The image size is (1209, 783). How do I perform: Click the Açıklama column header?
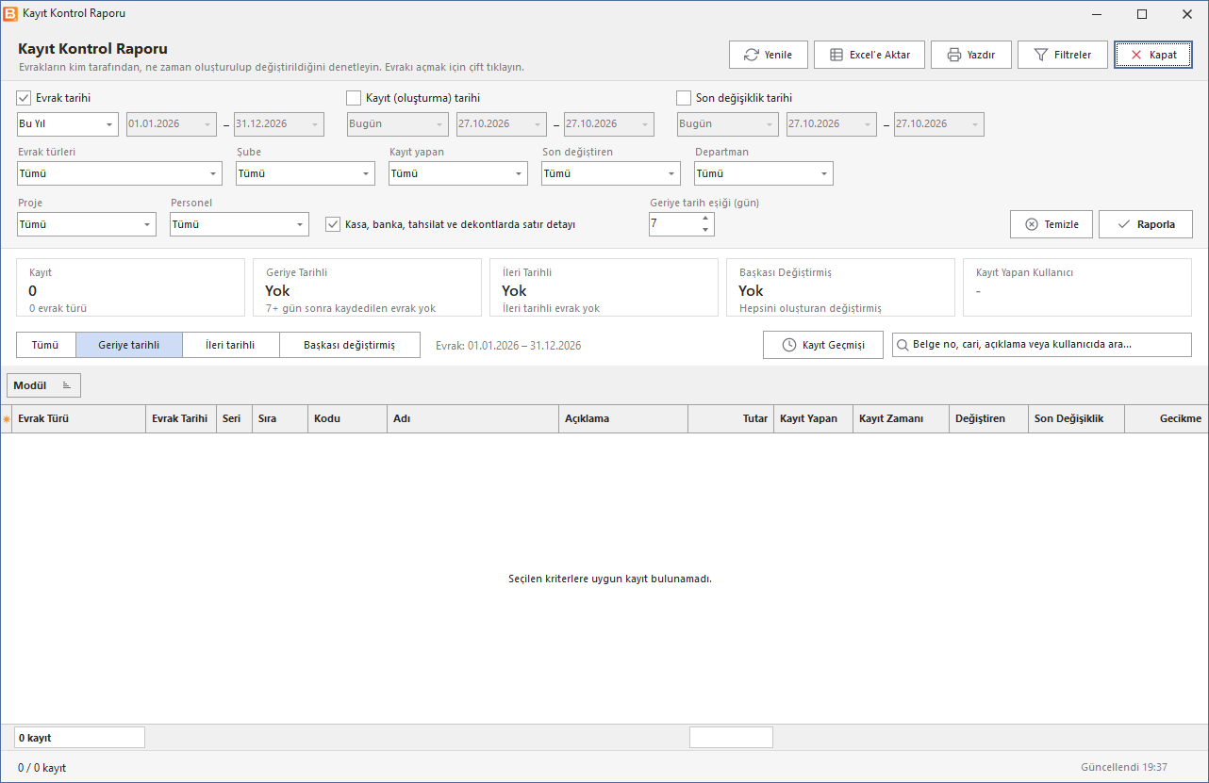pos(623,419)
